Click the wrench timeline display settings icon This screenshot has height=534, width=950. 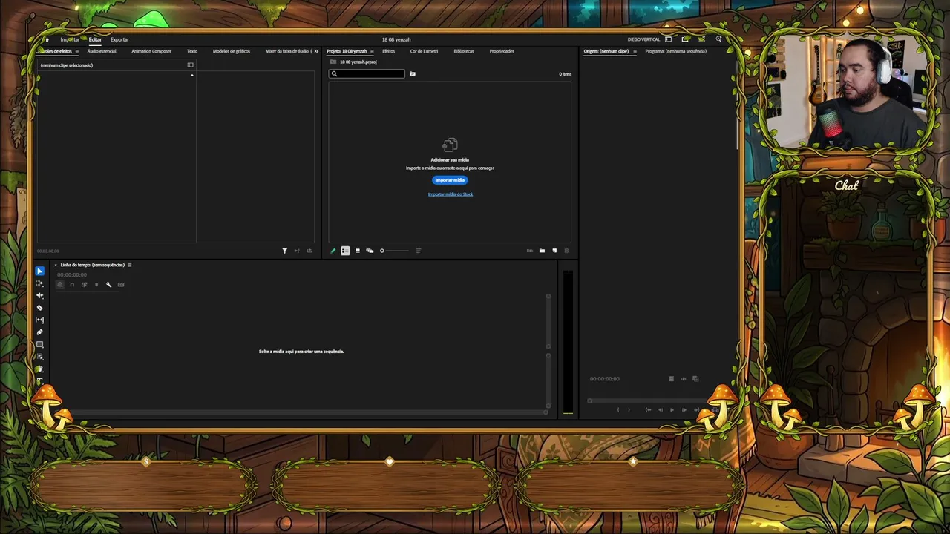coord(108,285)
